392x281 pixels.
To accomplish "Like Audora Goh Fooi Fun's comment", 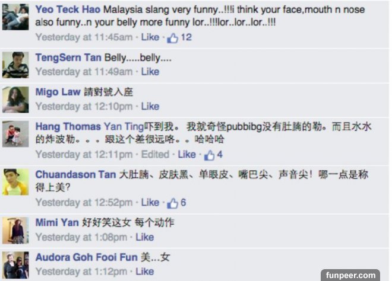I will click(145, 272).
